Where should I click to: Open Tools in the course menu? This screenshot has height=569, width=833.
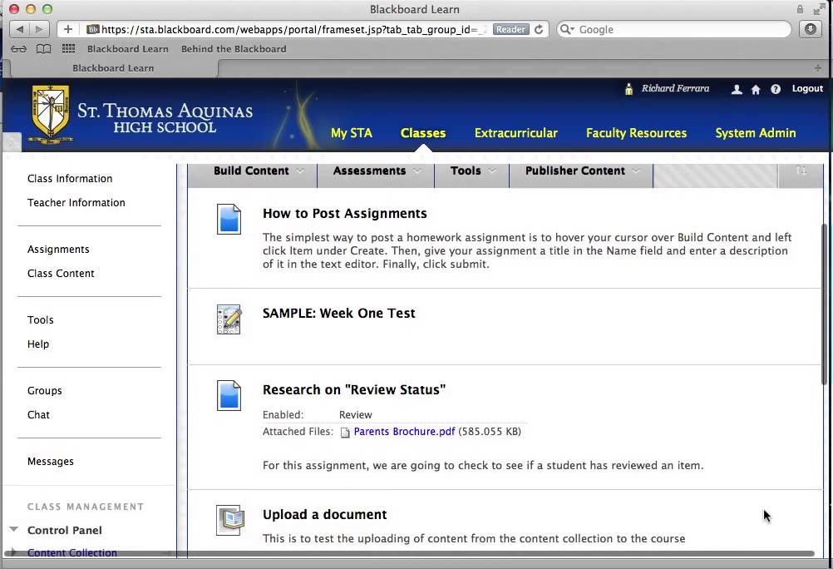[x=41, y=320]
